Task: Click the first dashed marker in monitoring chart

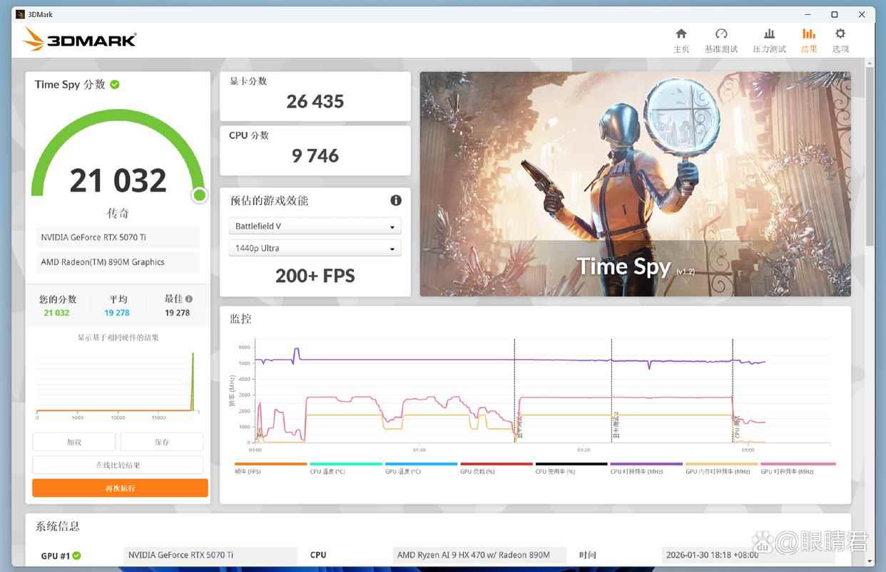Action: pos(514,390)
